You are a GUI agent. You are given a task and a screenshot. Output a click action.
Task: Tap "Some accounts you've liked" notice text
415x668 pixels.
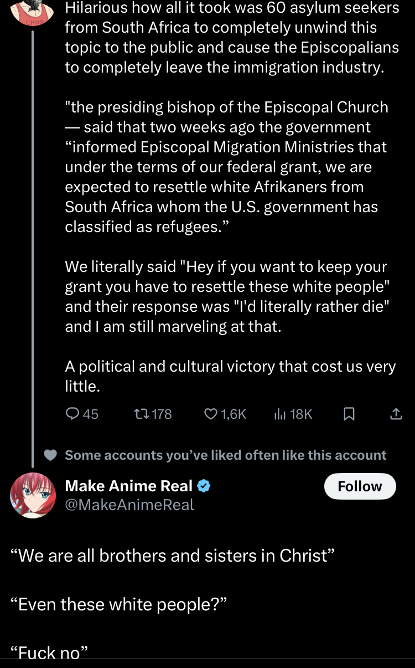[225, 455]
